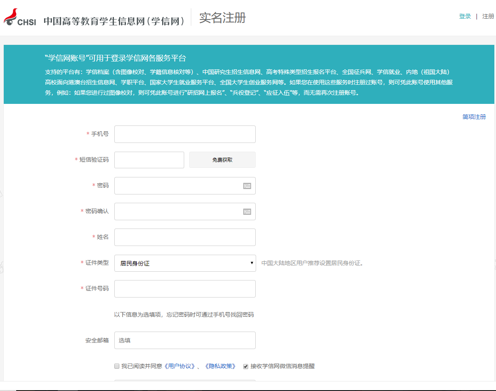Click the 证件号码 input field
496x391 pixels.
pyautogui.click(x=185, y=288)
